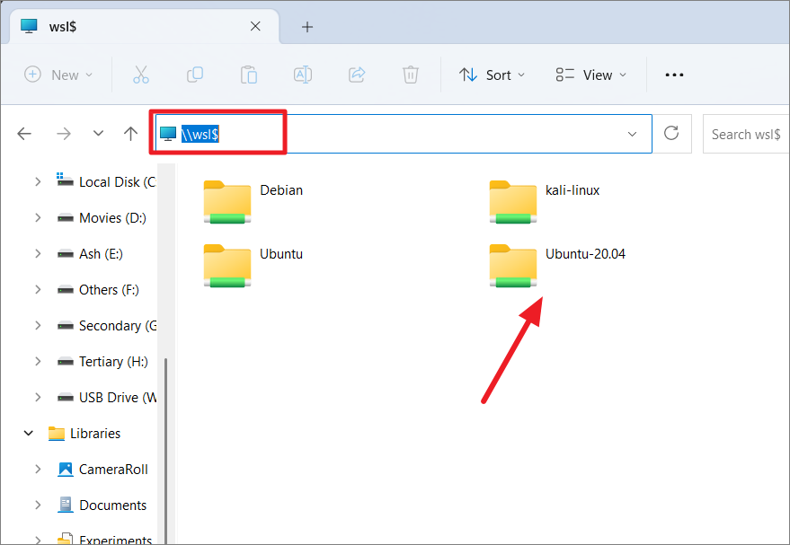Expand the Local Disk tree node

(x=38, y=181)
